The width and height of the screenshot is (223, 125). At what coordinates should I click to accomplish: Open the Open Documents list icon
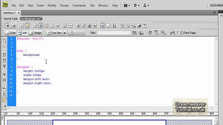point(5,41)
